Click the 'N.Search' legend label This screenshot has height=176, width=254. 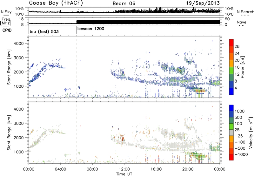point(245,12)
